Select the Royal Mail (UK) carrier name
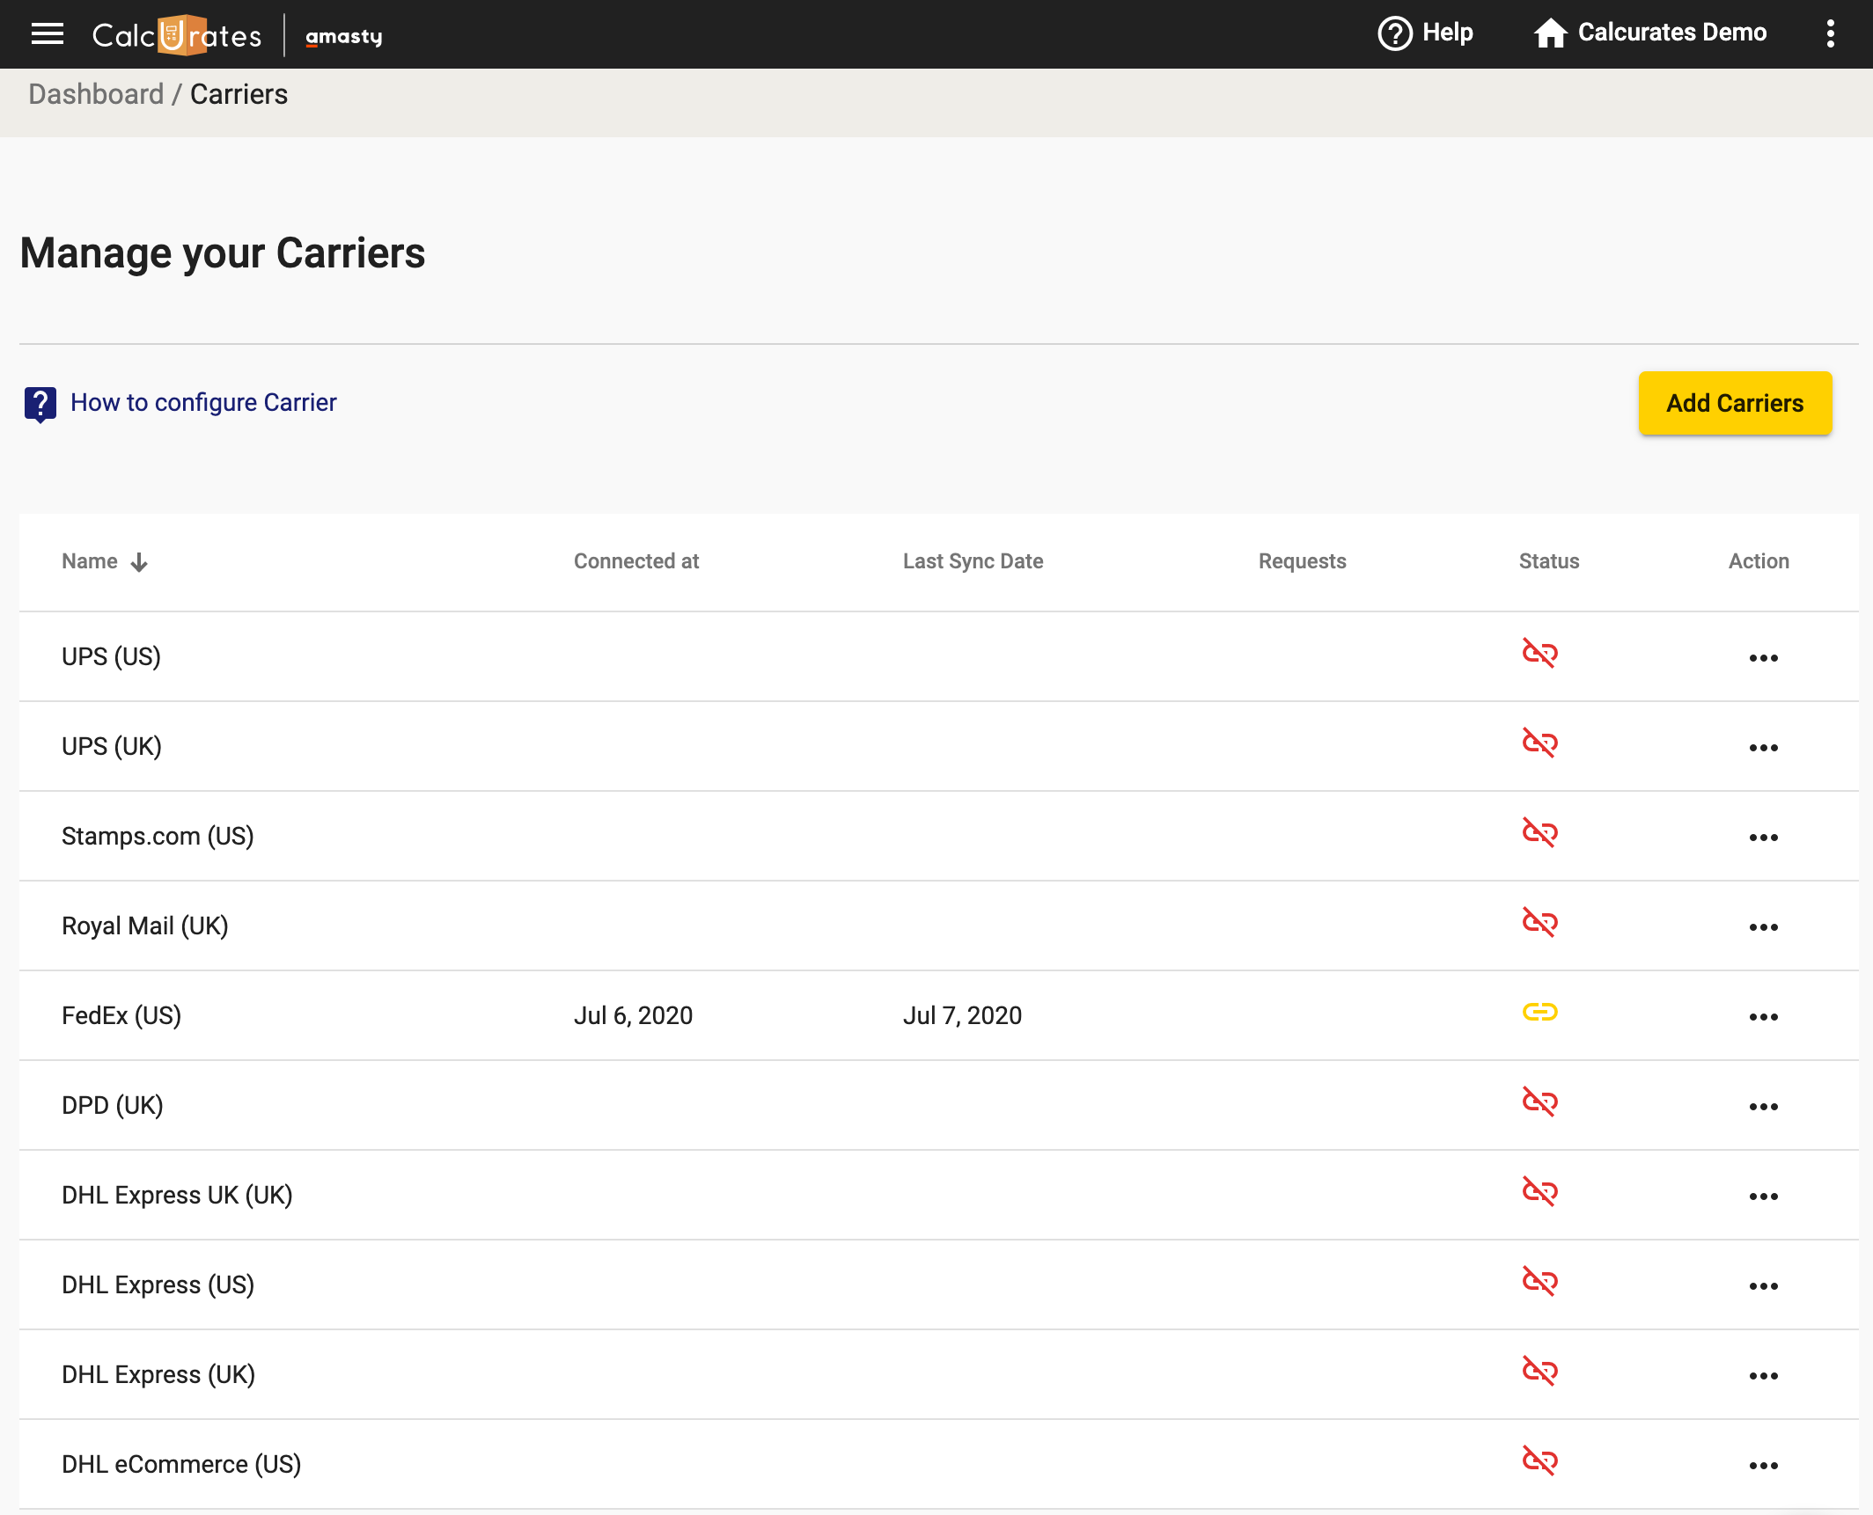Screen dimensions: 1873x1515 click(x=145, y=926)
